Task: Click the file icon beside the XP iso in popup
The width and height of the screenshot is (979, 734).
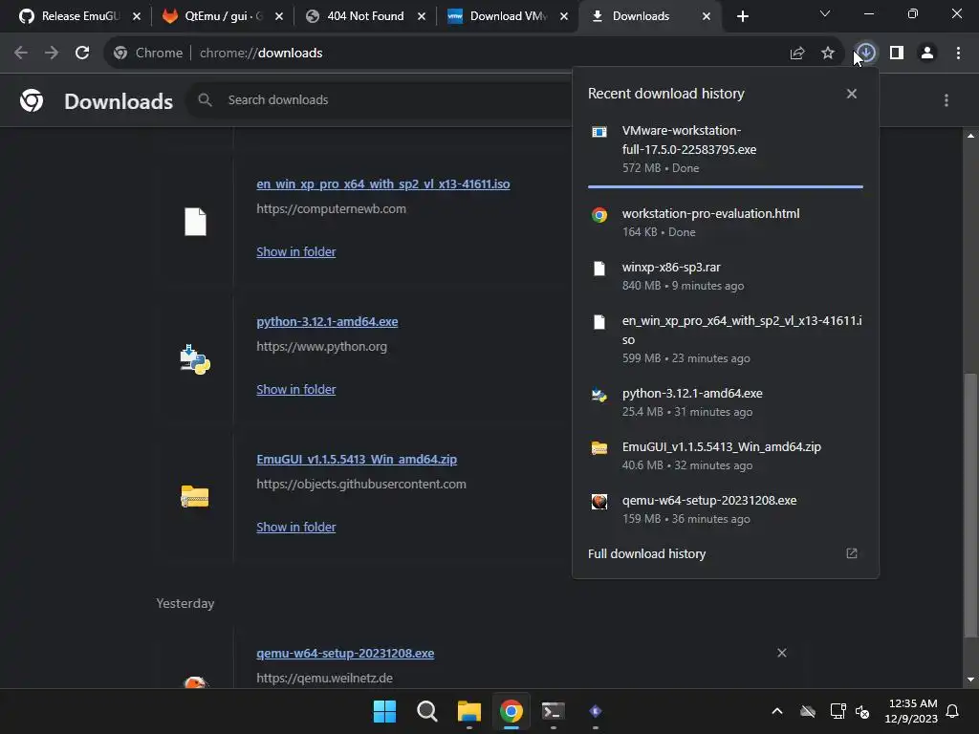Action: click(x=599, y=322)
